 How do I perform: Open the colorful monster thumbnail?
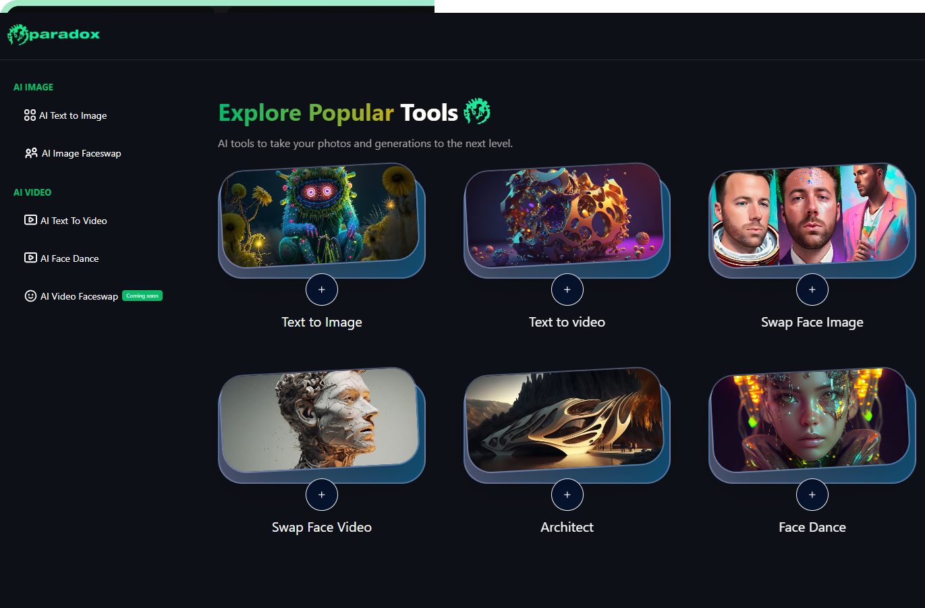tap(320, 216)
